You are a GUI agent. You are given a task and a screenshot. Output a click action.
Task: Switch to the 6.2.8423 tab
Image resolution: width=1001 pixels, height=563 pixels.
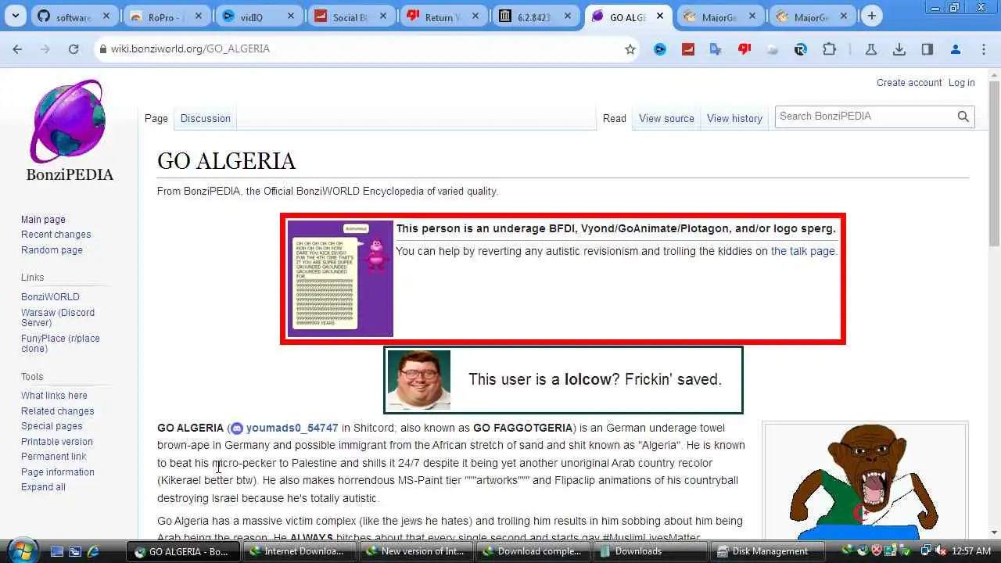pyautogui.click(x=536, y=16)
